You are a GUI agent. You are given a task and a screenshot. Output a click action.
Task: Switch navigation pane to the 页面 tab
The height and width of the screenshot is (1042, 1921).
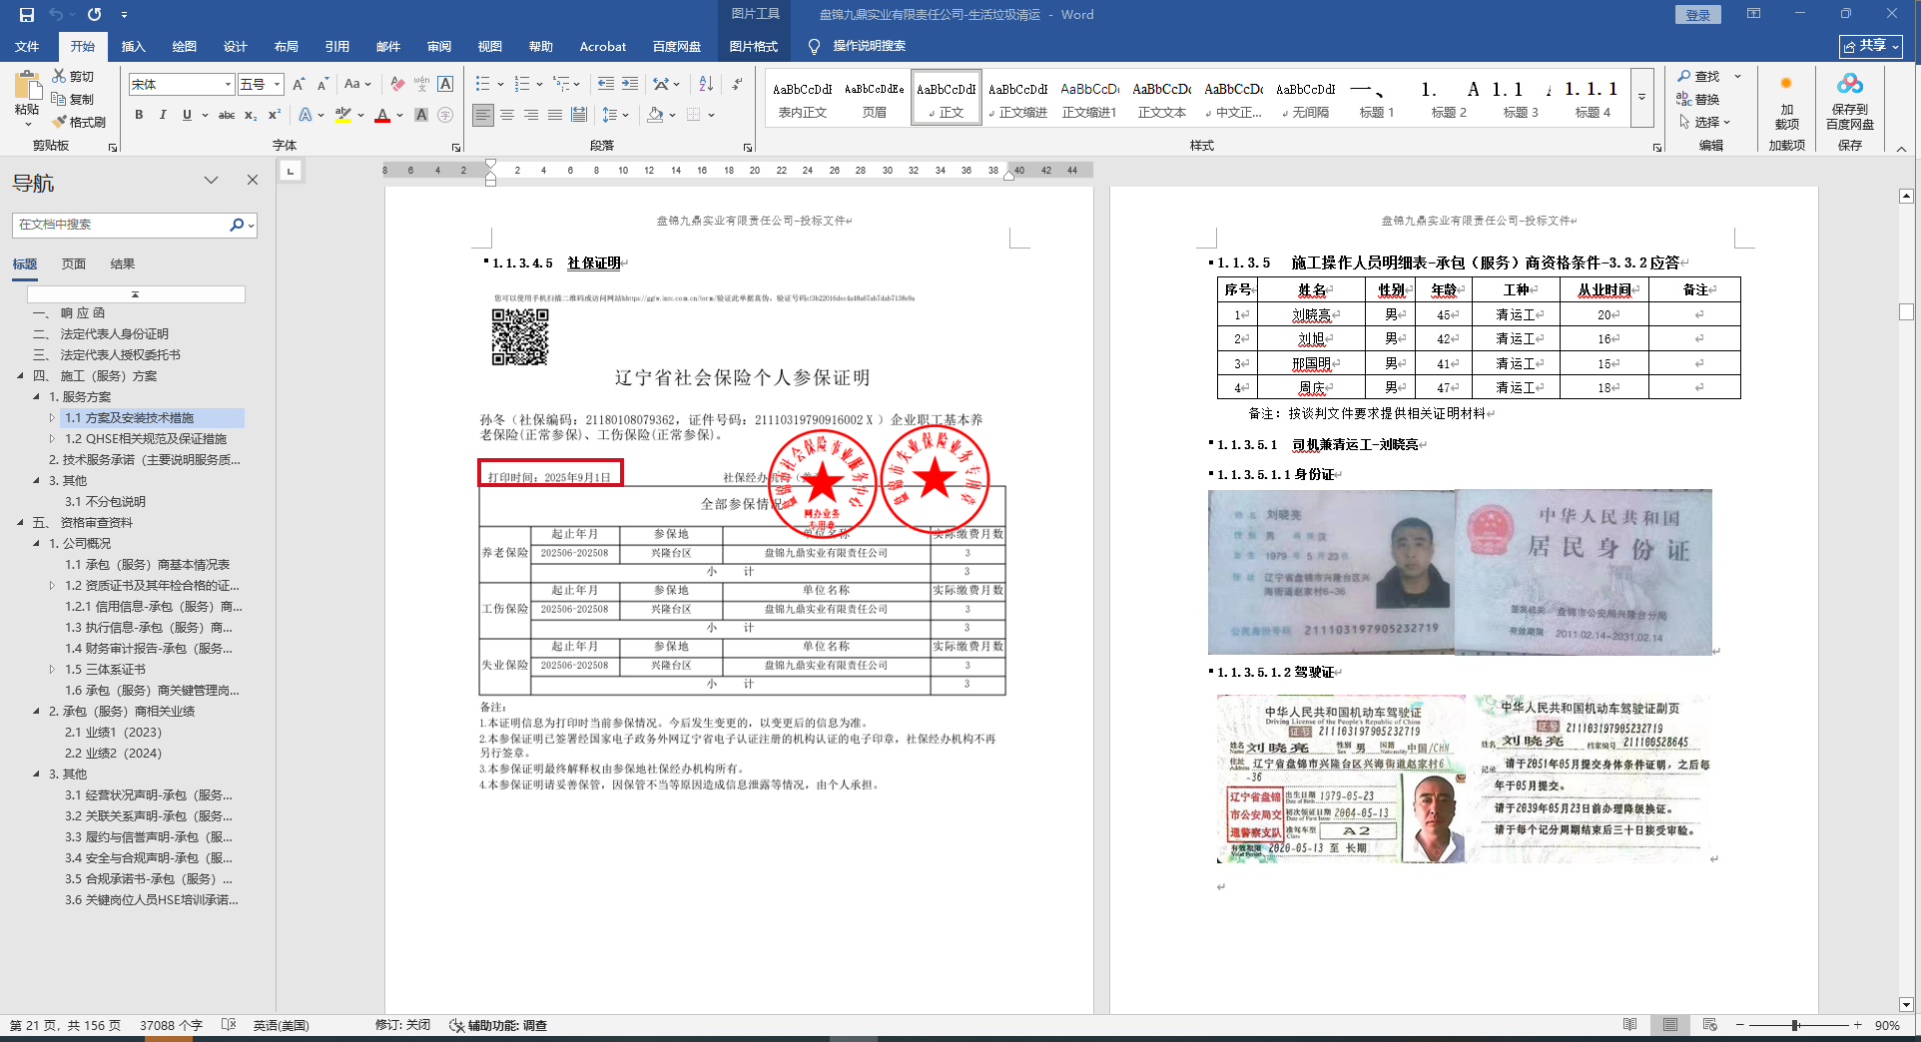coord(74,264)
